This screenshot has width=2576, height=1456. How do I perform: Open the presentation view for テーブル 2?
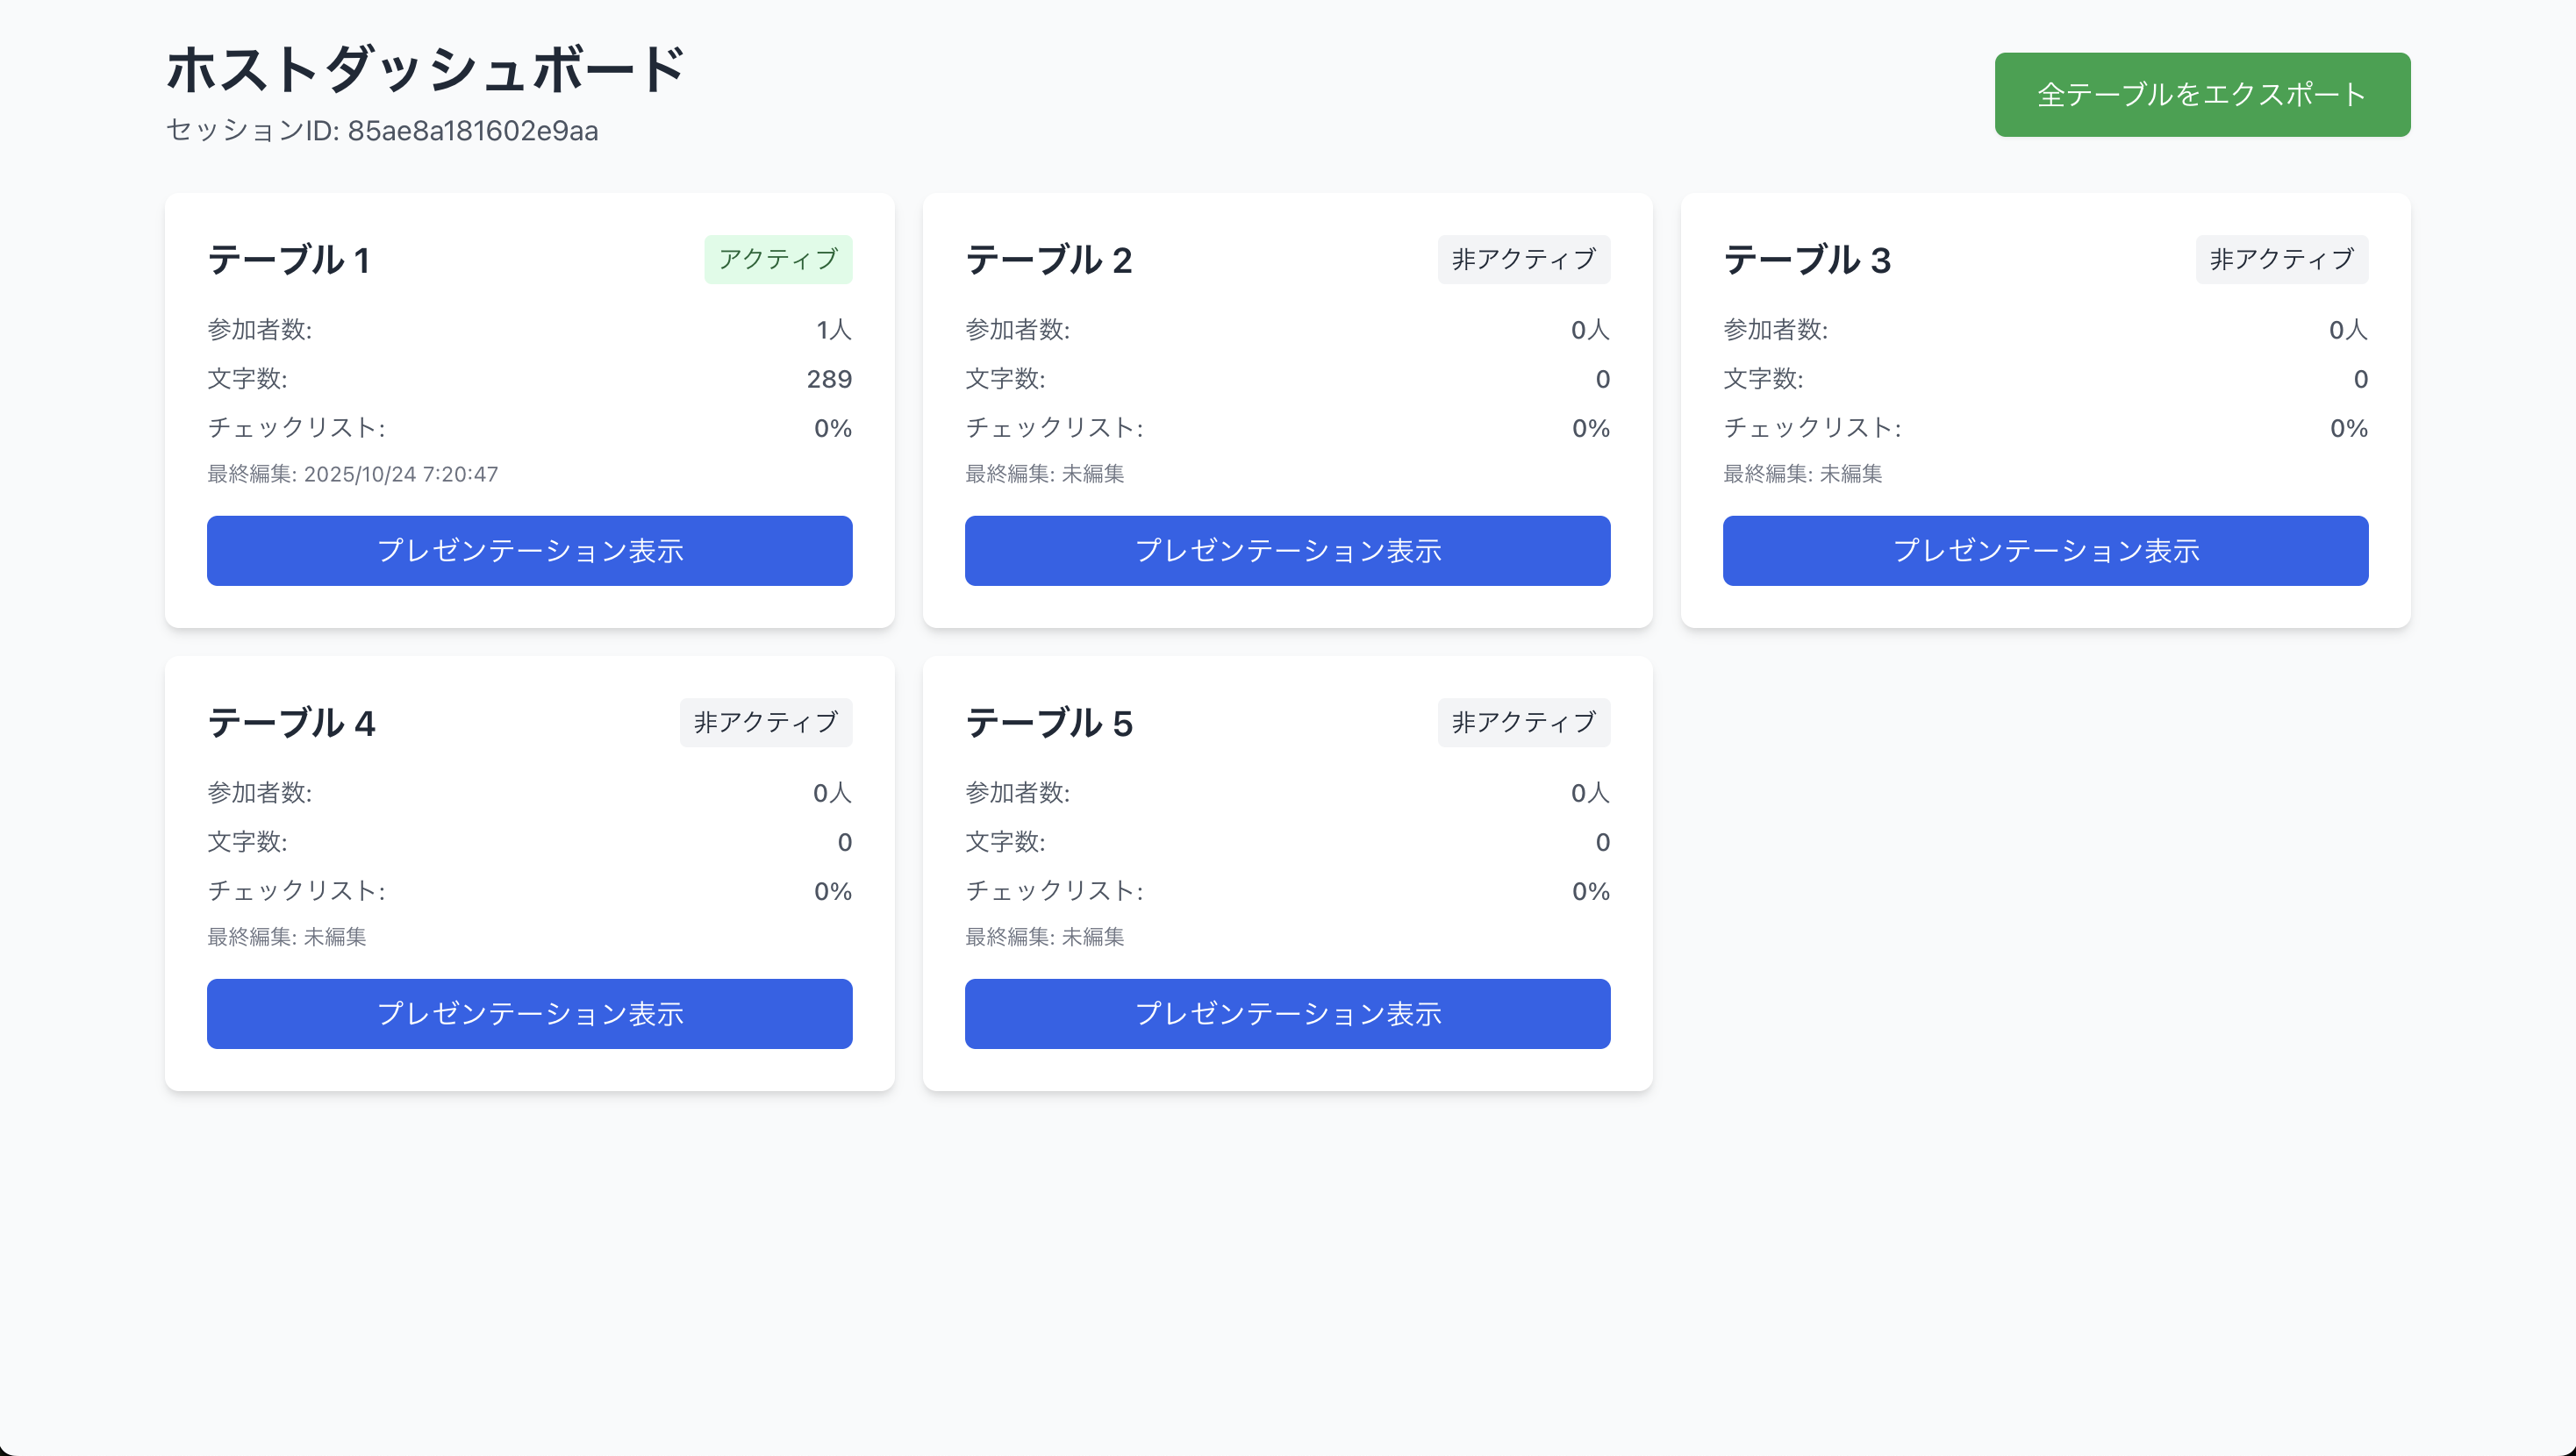[1287, 551]
